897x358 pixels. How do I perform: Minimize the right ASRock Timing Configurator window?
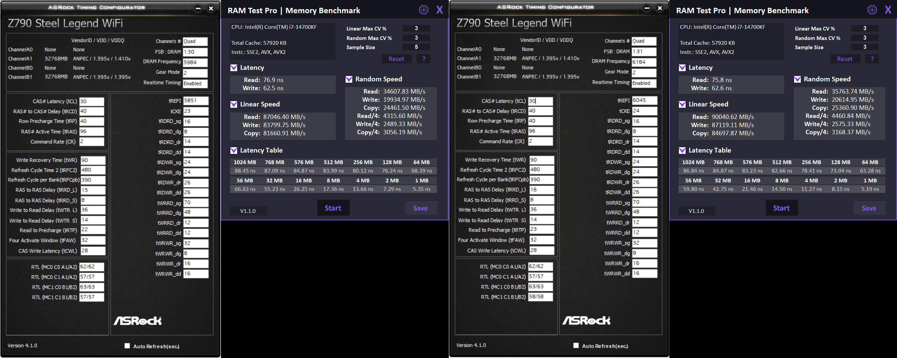click(647, 8)
